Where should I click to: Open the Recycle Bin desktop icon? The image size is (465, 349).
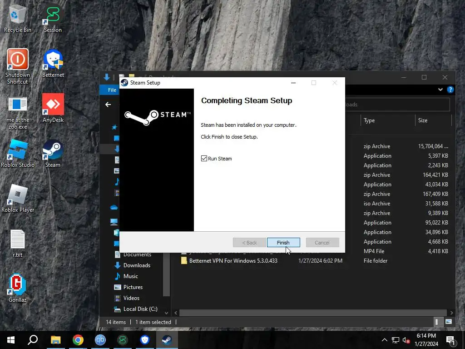point(18,18)
